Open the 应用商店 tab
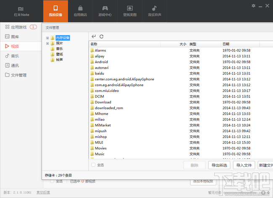Screen dimensions: 273x198 coord(80,11)
